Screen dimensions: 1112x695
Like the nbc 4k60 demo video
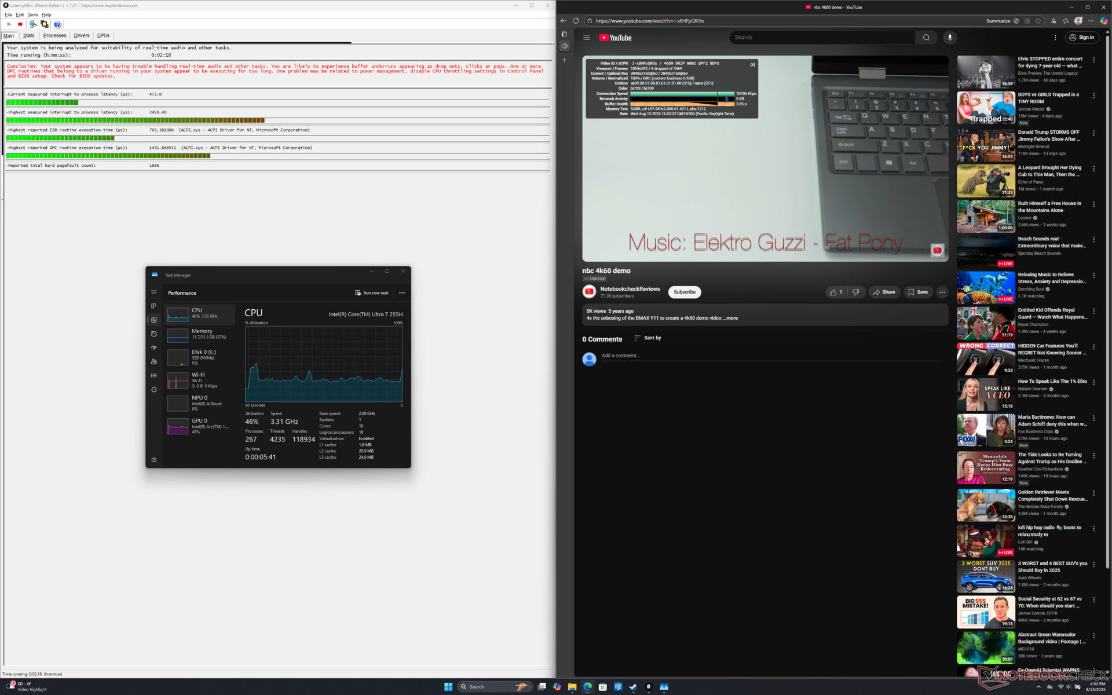[836, 292]
